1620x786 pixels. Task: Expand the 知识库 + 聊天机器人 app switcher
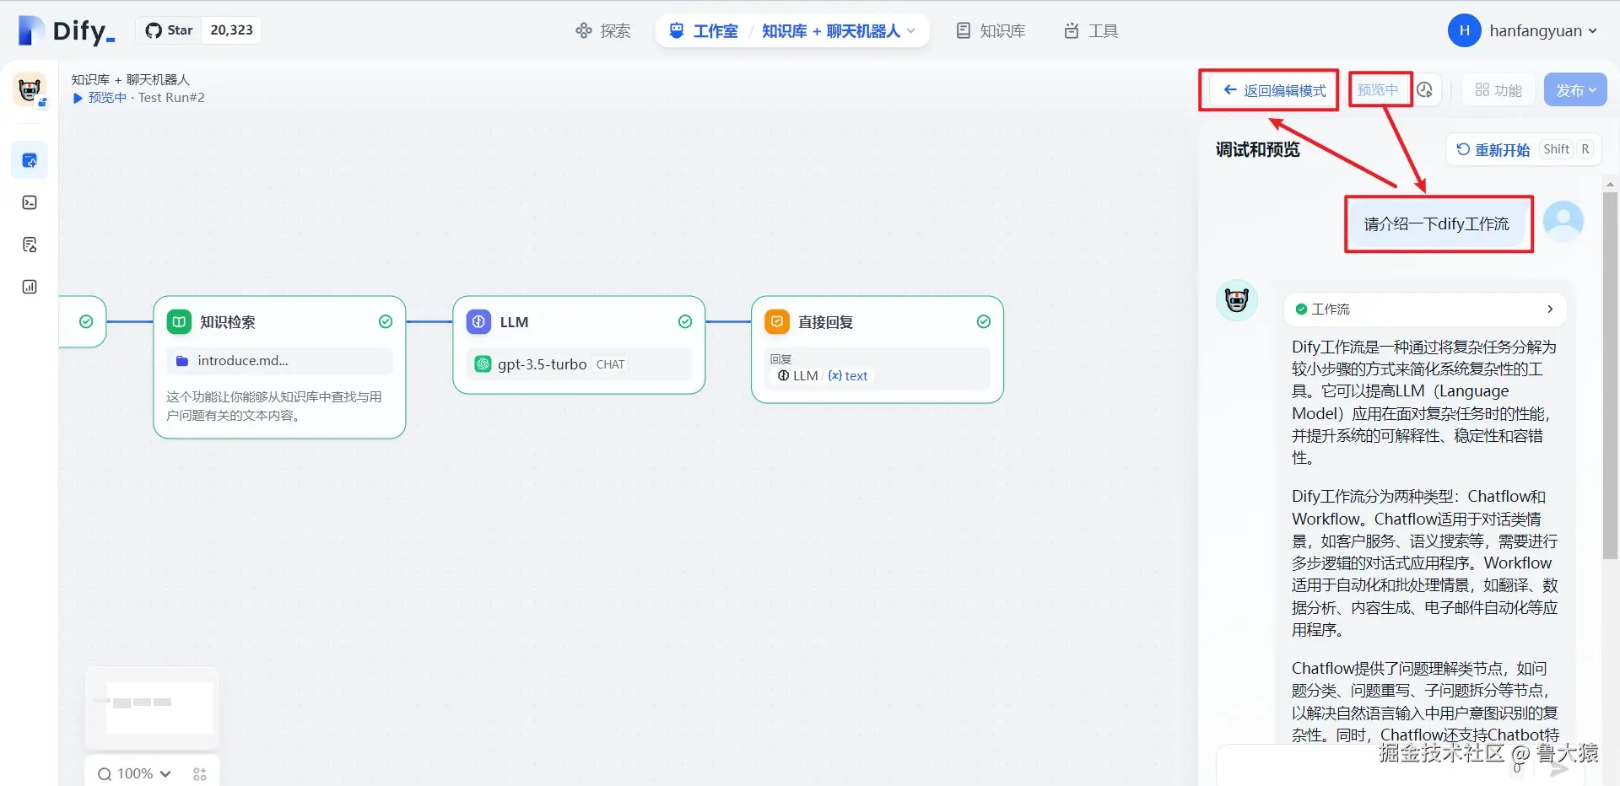tap(838, 31)
